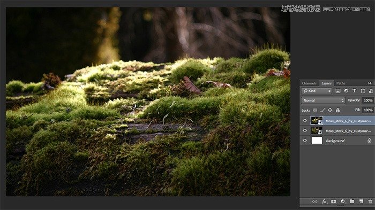Filter layers by shape layers icon
375x210 pixels.
click(363, 91)
